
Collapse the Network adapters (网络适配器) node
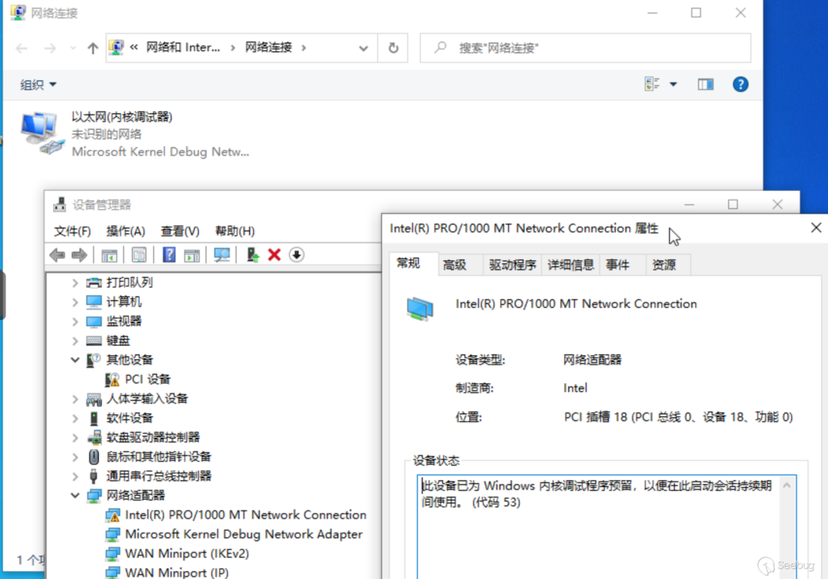click(75, 496)
